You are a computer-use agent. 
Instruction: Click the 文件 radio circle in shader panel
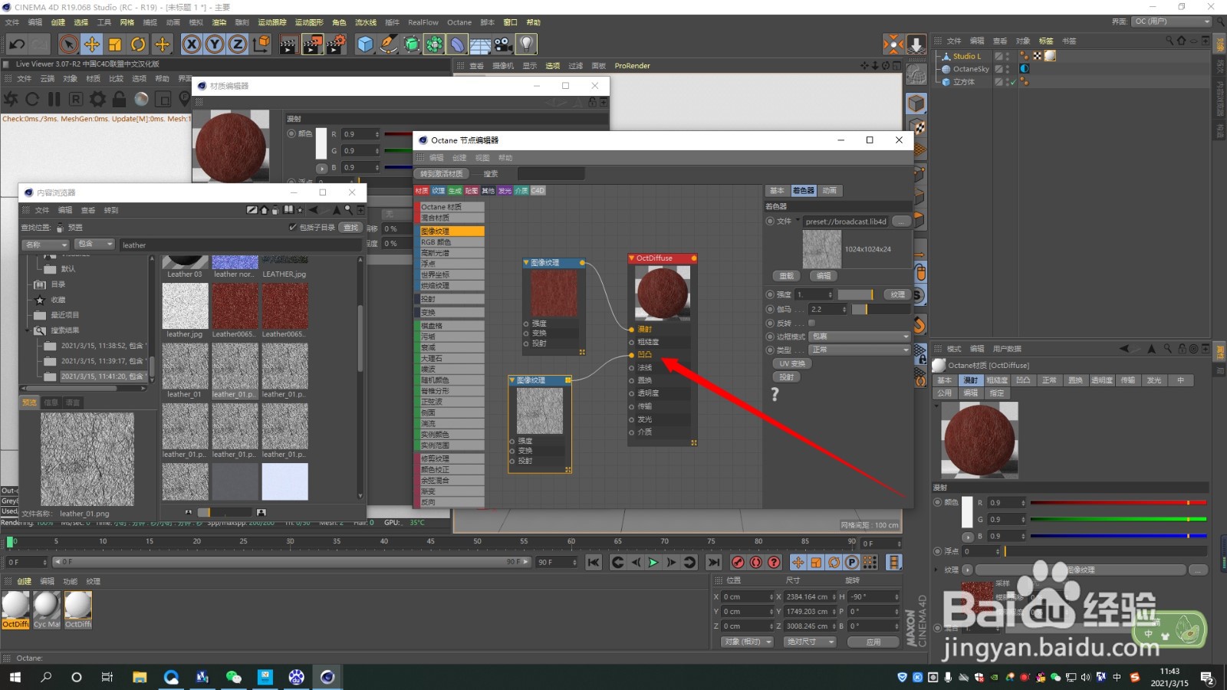coord(770,221)
